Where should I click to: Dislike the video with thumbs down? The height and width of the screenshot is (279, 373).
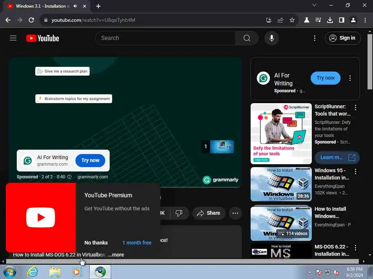coord(179,213)
